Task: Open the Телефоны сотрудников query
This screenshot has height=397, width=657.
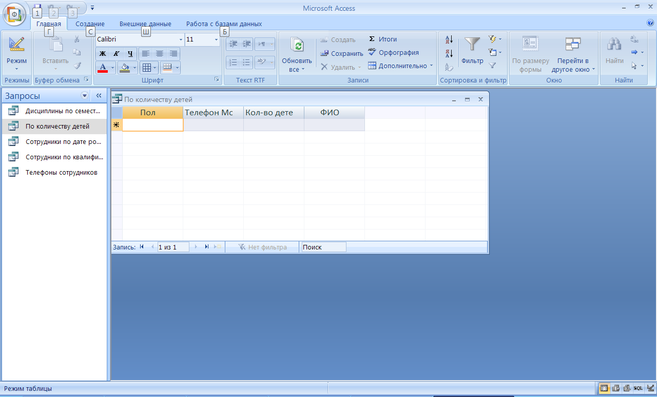Action: click(55, 173)
